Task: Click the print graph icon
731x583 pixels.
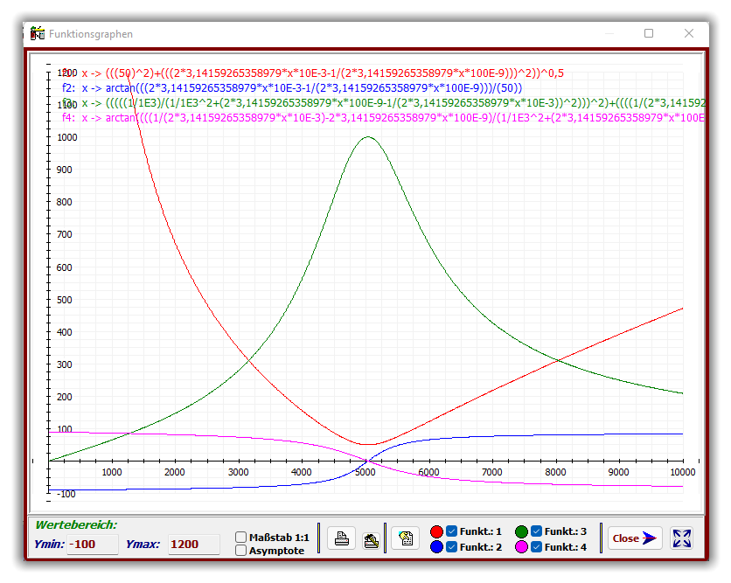Action: pos(342,538)
